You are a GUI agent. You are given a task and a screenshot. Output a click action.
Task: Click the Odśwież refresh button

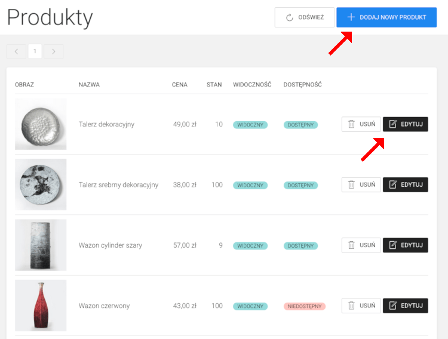[305, 17]
